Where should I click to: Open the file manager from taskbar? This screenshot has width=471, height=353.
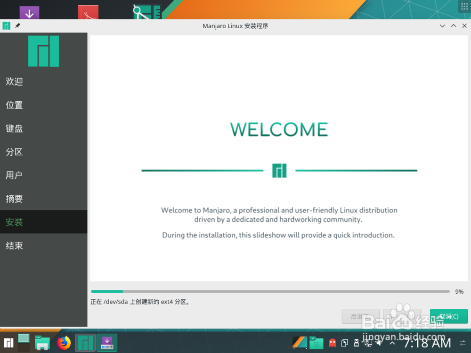pyautogui.click(x=42, y=343)
